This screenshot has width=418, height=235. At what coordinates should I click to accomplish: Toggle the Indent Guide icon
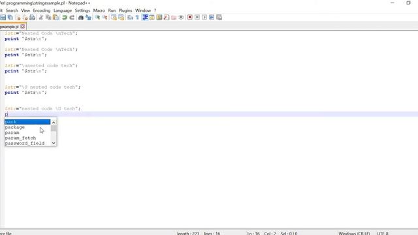(x=145, y=18)
